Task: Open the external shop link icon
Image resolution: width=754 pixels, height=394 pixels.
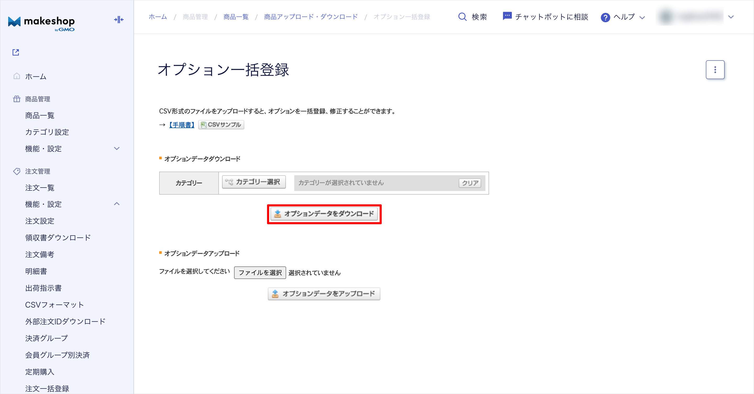Action: coord(16,52)
